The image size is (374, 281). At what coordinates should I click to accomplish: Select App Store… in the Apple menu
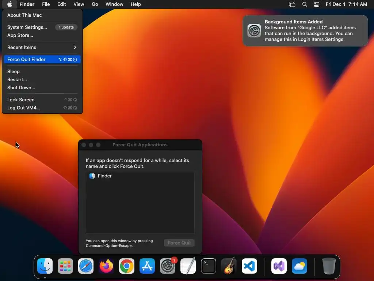click(42, 35)
